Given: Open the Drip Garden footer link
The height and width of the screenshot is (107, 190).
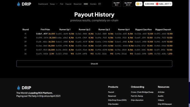Looking at the screenshot, I should (113, 104).
